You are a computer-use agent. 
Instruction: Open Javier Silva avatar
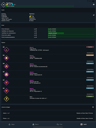(6, 91)
